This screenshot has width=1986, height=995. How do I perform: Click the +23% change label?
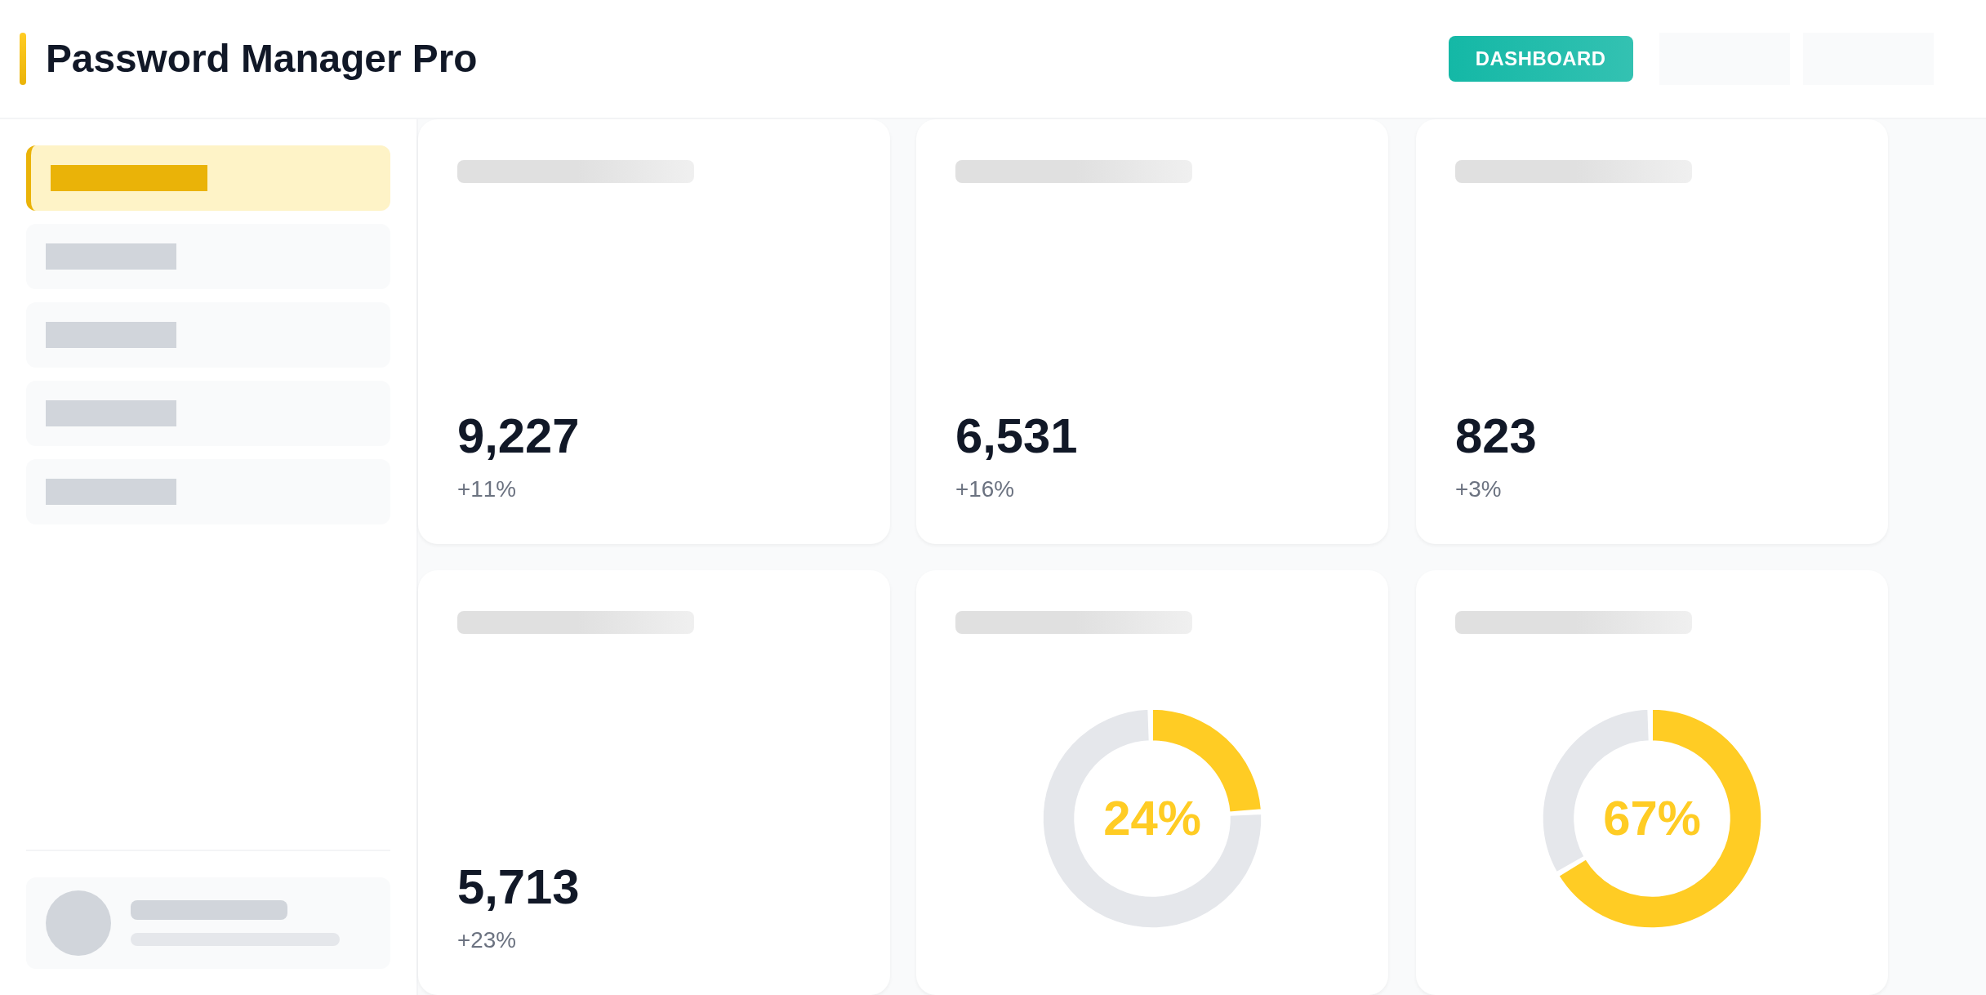point(487,940)
